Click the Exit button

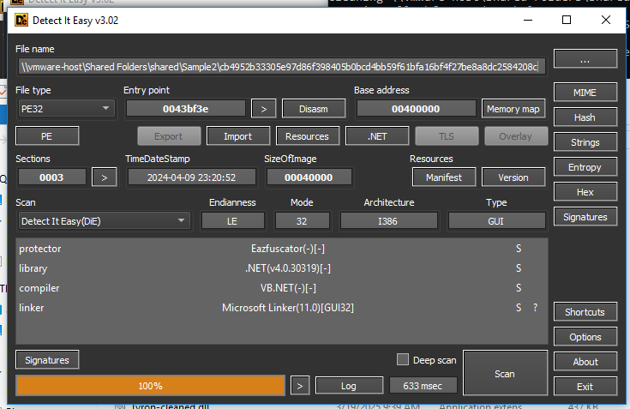click(x=585, y=387)
